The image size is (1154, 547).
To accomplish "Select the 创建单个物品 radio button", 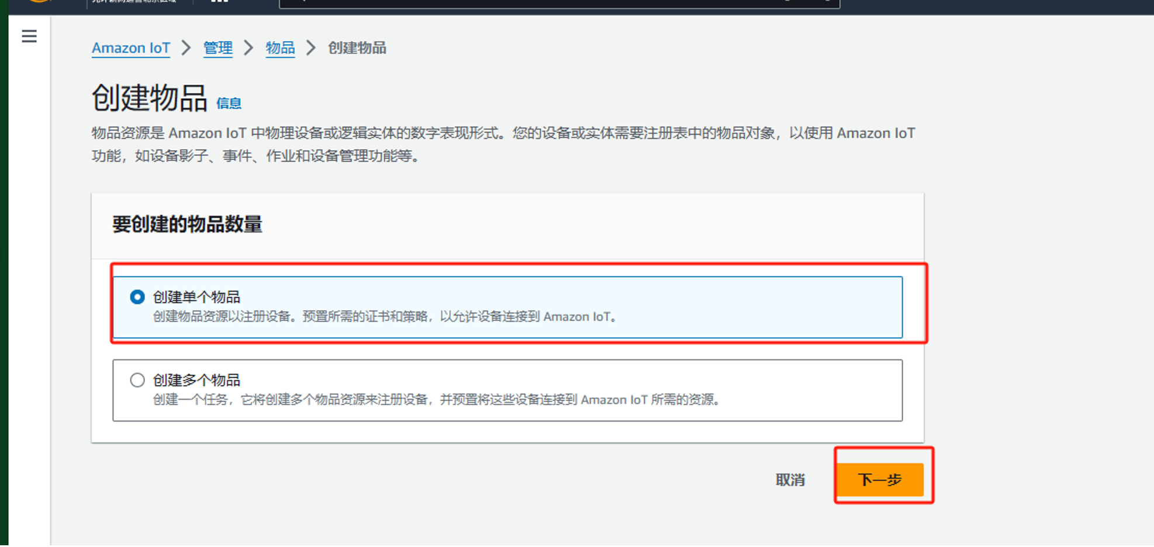I will [x=137, y=297].
